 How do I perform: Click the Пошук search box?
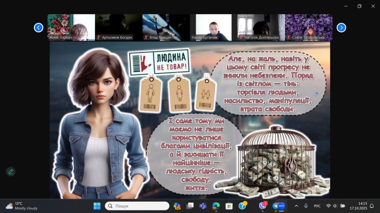coord(137,206)
